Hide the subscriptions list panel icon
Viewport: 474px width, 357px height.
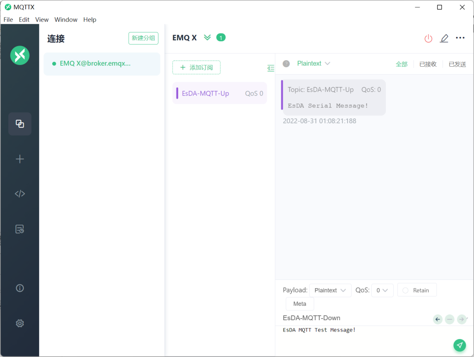[271, 68]
